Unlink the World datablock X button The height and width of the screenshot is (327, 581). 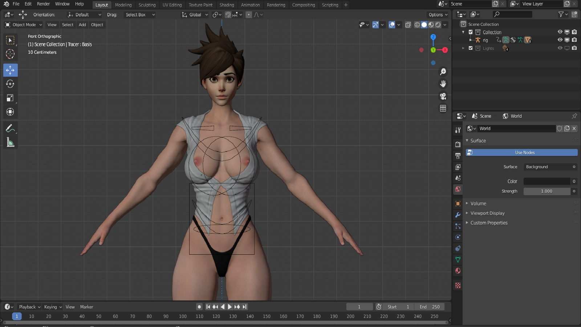click(574, 129)
